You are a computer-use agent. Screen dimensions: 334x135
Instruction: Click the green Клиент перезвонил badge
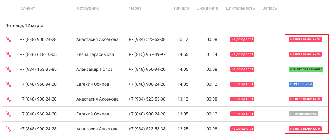pyautogui.click(x=306, y=69)
